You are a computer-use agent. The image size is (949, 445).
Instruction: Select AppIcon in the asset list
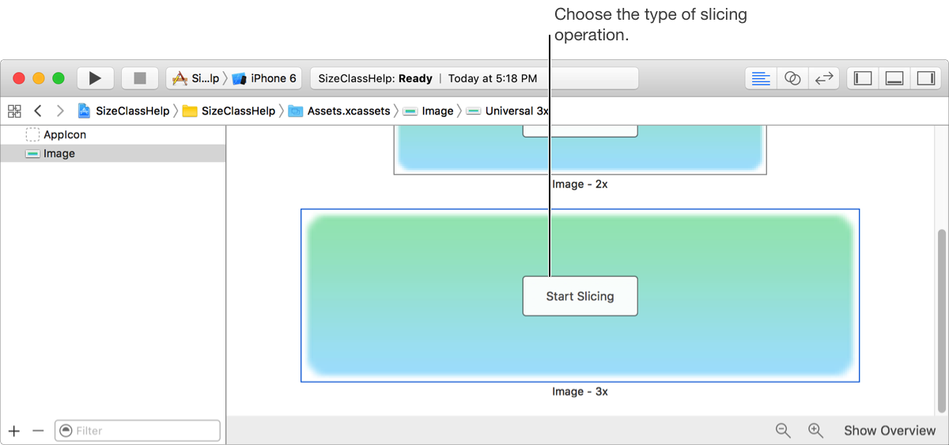[65, 134]
